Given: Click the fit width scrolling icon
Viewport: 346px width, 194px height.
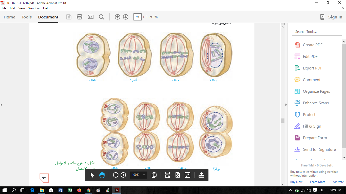Looking at the screenshot, I should pyautogui.click(x=167, y=175).
